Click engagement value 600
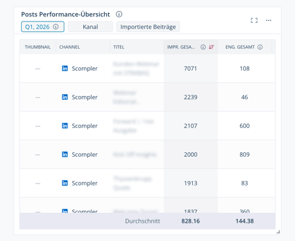The image size is (295, 241). click(x=245, y=126)
